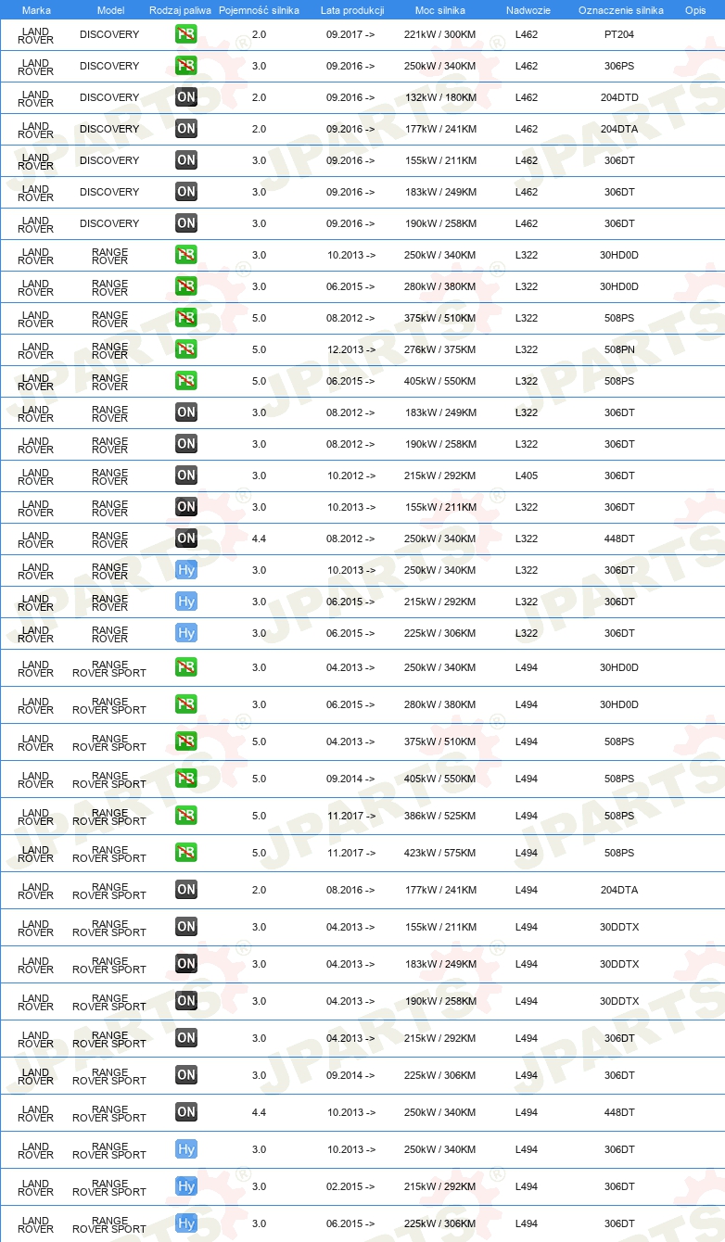Click ON icon in Discovery 190kW / 258KM row
This screenshot has height=1242, width=725.
[186, 223]
